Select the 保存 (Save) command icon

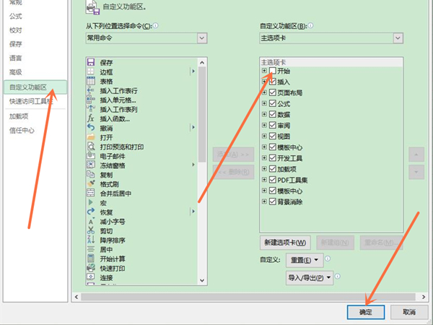tap(91, 63)
